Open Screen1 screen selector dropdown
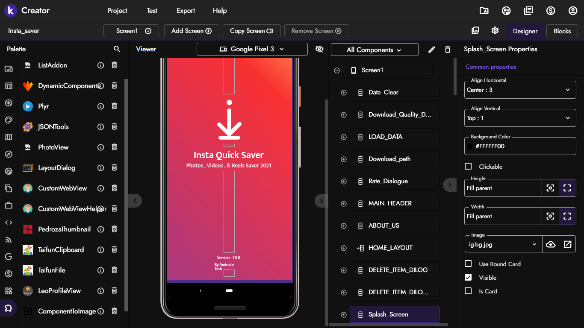The image size is (584, 328). coord(131,31)
